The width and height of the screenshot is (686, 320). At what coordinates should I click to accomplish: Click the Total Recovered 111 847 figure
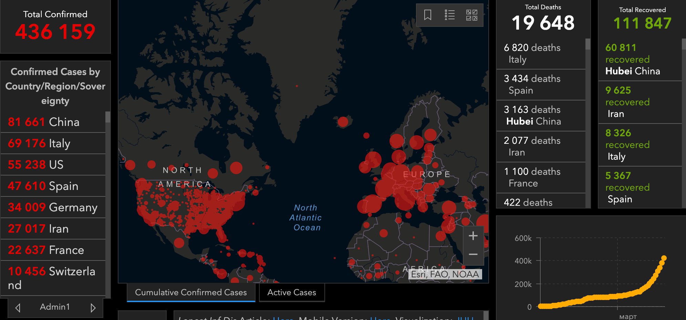click(x=642, y=23)
